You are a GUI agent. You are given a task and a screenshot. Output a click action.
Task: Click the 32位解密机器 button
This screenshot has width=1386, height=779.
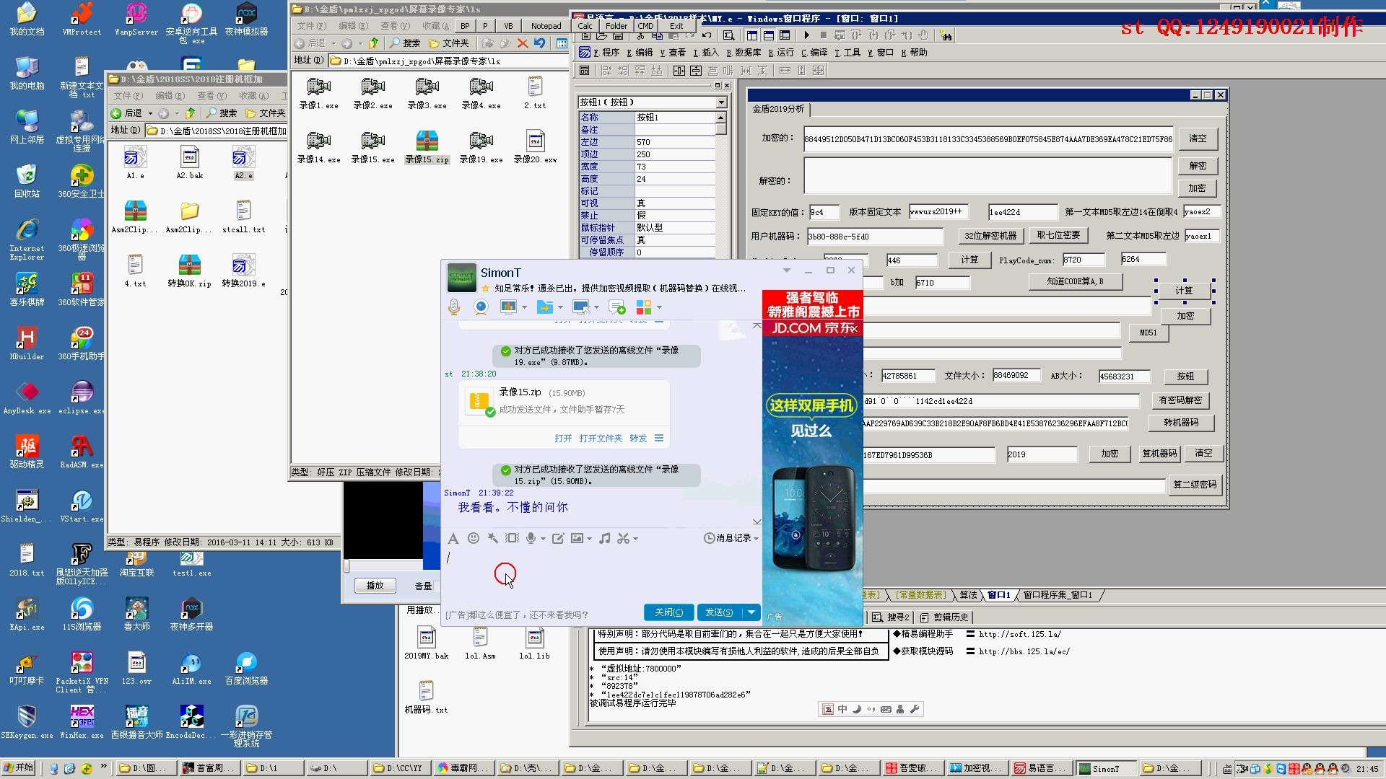[990, 236]
